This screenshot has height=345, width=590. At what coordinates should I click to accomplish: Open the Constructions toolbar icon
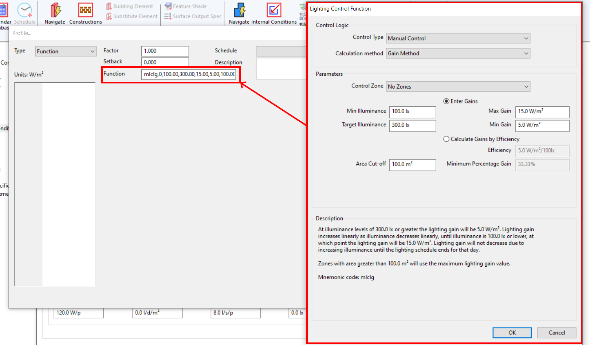(86, 11)
